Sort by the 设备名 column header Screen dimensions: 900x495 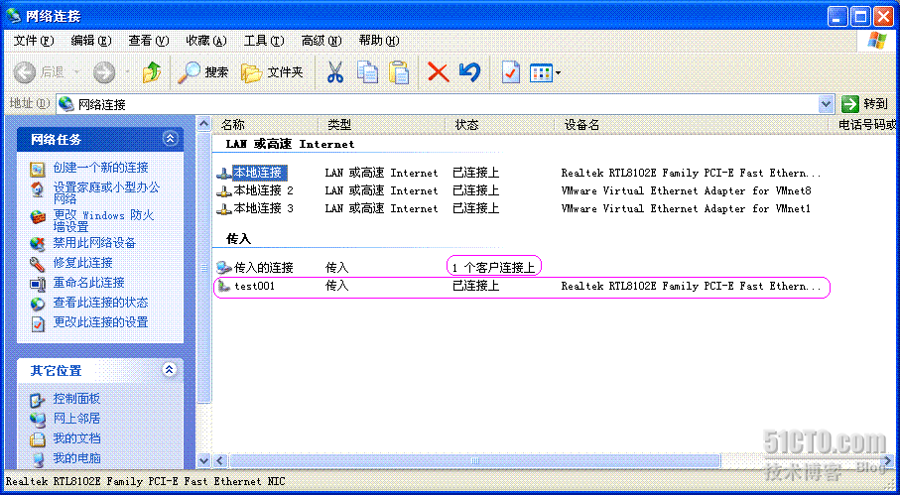(x=693, y=124)
